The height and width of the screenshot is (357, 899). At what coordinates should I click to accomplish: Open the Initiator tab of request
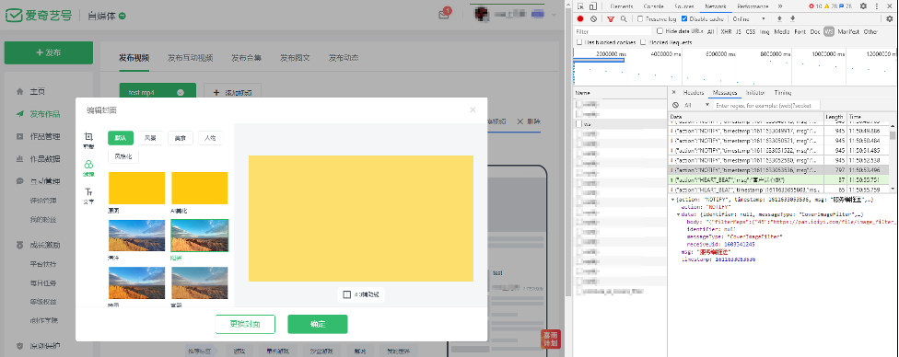point(755,92)
